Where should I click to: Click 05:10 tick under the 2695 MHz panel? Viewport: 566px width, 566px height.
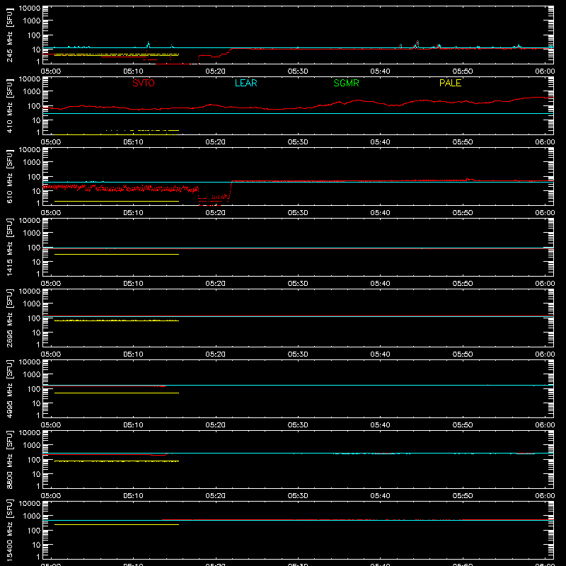click(x=133, y=354)
